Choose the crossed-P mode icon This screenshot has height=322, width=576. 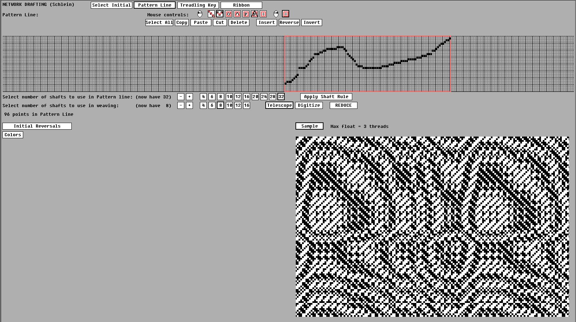(x=254, y=14)
